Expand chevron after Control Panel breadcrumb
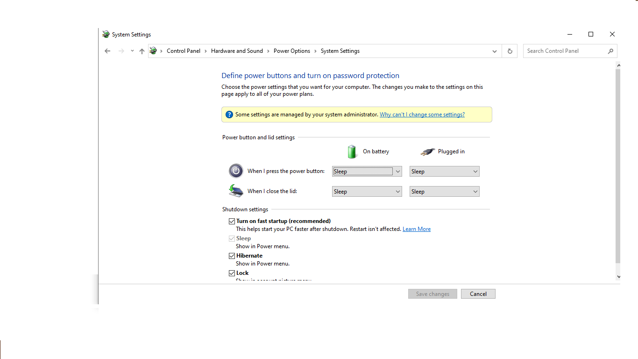This screenshot has height=359, width=638. coord(206,51)
